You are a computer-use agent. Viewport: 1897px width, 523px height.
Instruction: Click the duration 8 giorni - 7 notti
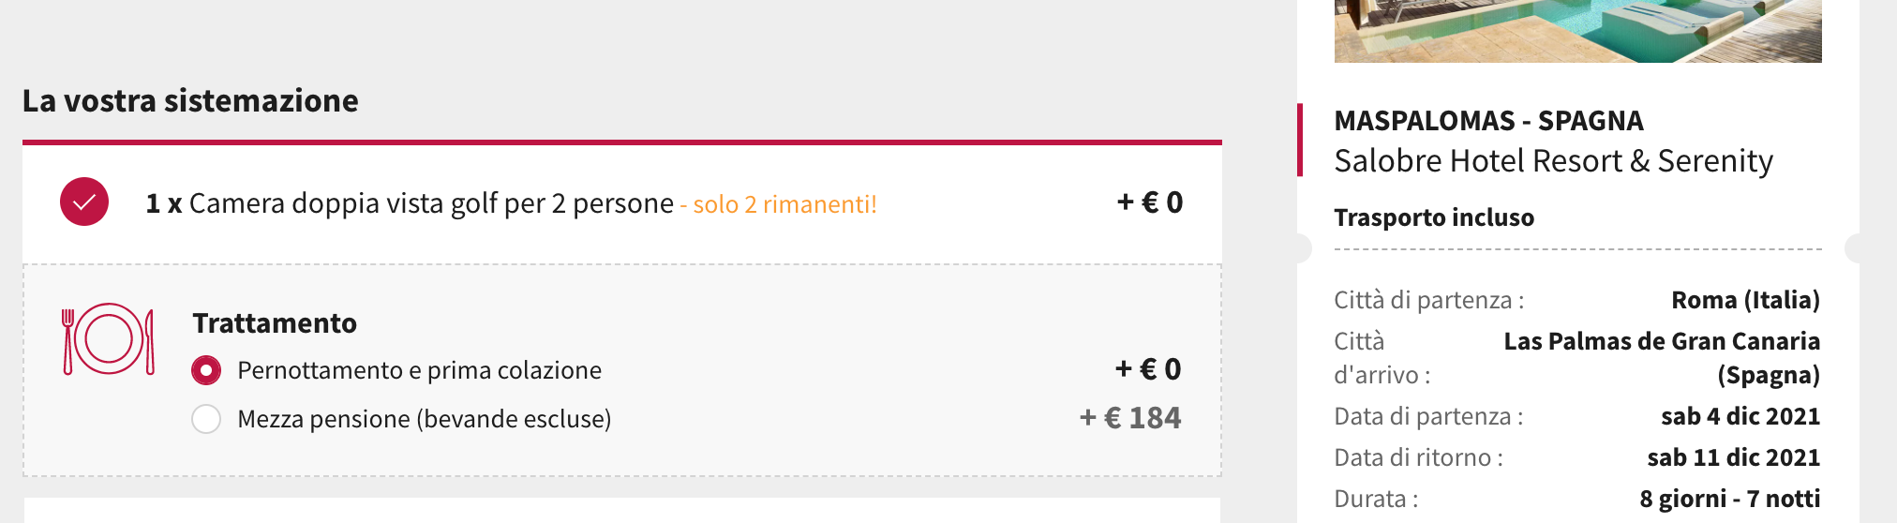(1730, 499)
